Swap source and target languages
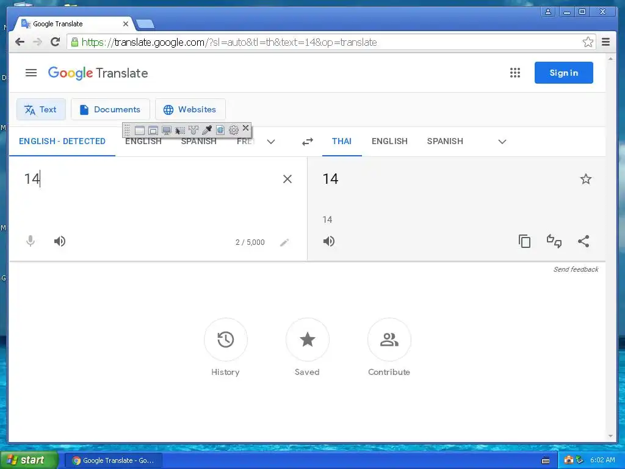 tap(308, 142)
